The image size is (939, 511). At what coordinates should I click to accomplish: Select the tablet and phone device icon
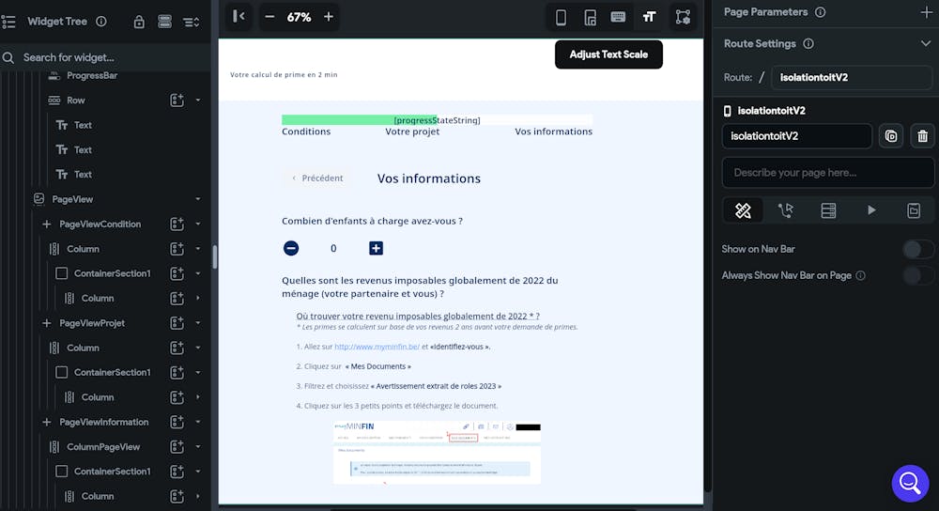[590, 17]
